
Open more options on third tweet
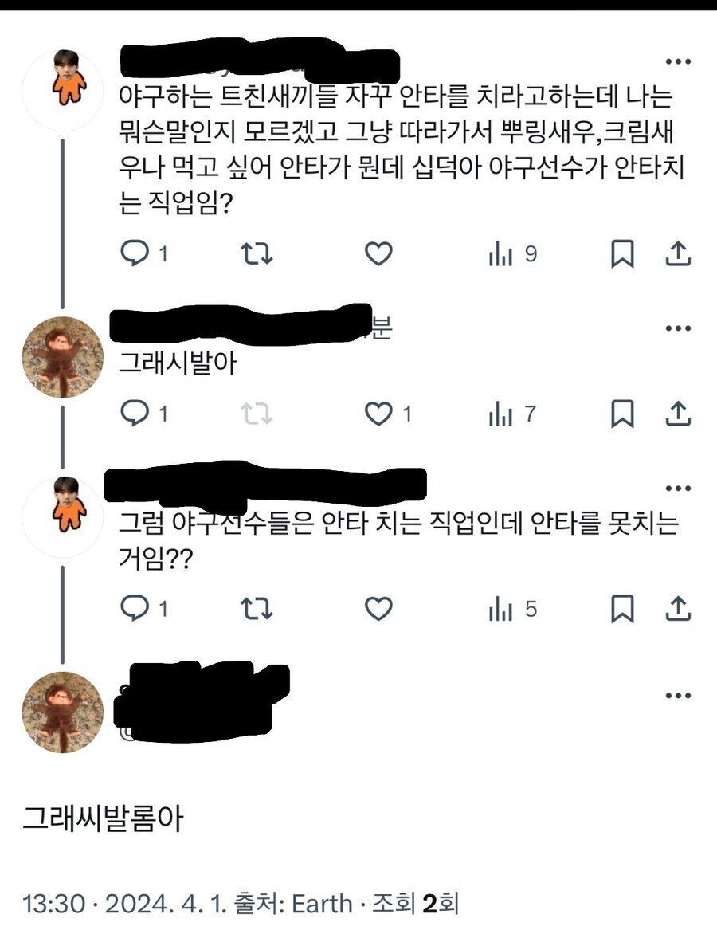[x=677, y=488]
